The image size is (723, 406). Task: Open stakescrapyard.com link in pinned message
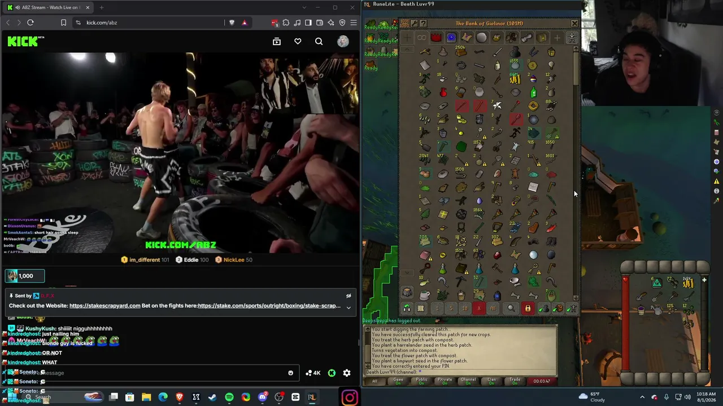(104, 306)
